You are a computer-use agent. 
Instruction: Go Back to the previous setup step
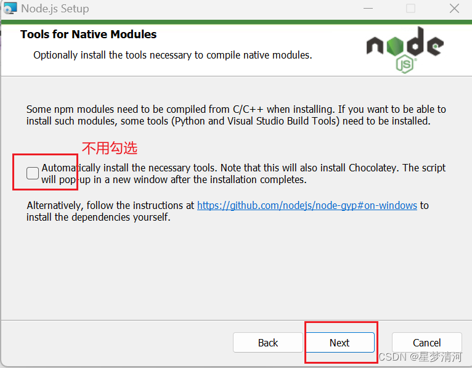267,342
